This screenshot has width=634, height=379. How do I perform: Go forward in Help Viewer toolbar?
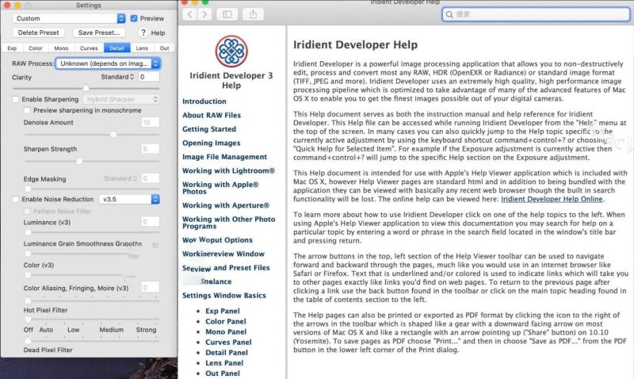pos(204,14)
